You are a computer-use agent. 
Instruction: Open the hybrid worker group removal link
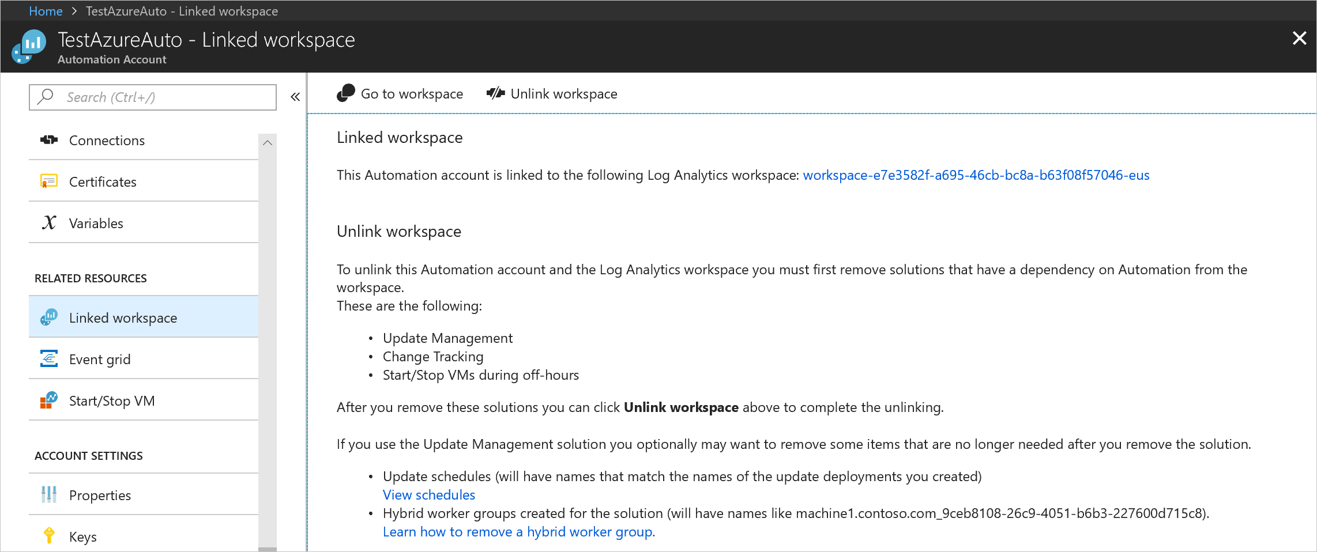pyautogui.click(x=519, y=532)
